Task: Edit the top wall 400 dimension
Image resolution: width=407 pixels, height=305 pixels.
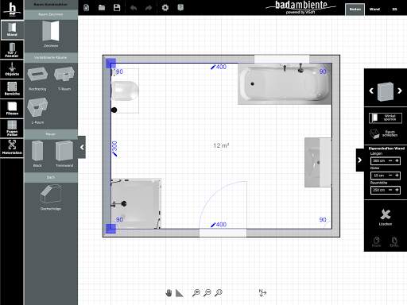Action: [x=219, y=67]
